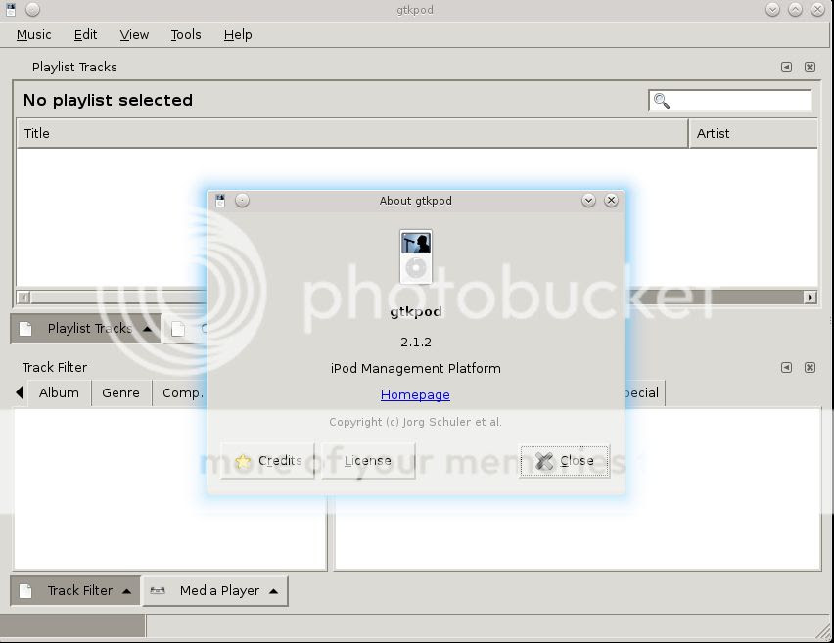Click the cassette icon on Media Player tab
Screen dimensions: 834x643
(x=158, y=590)
